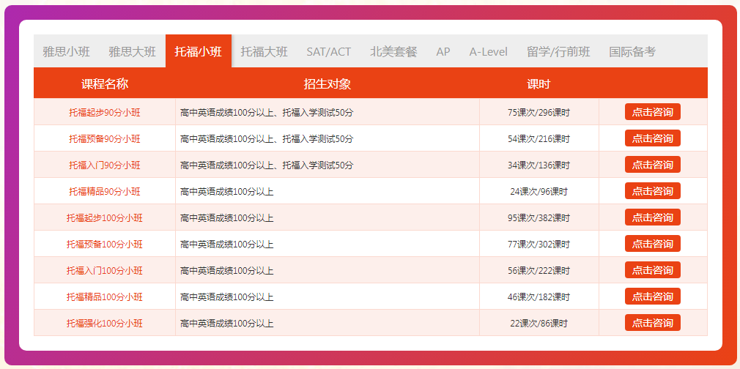Open the A-Level tab
Screen dimensions: 740x369
pos(489,51)
